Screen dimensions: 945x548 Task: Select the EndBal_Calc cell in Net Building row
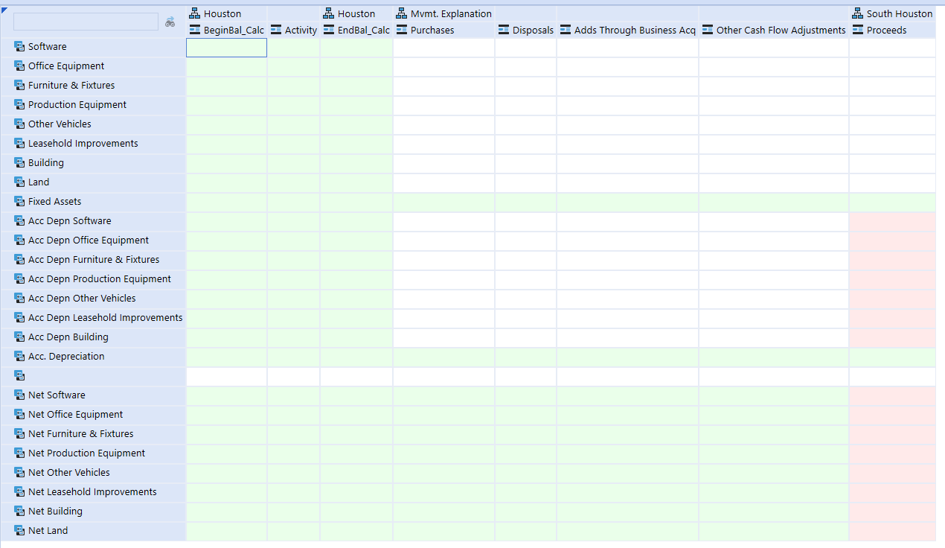pyautogui.click(x=356, y=512)
